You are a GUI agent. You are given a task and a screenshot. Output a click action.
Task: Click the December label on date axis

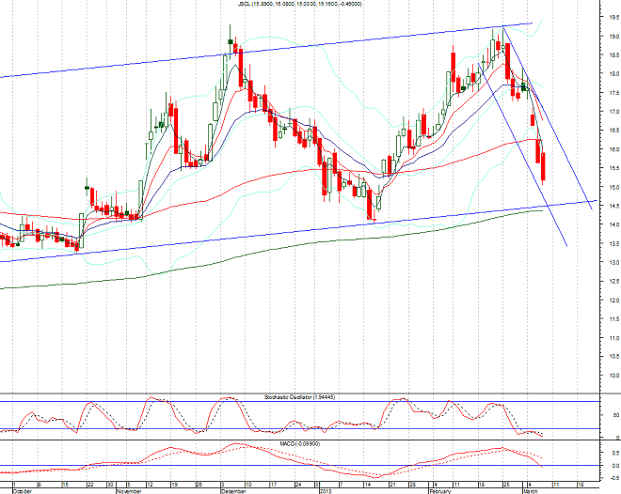click(232, 490)
